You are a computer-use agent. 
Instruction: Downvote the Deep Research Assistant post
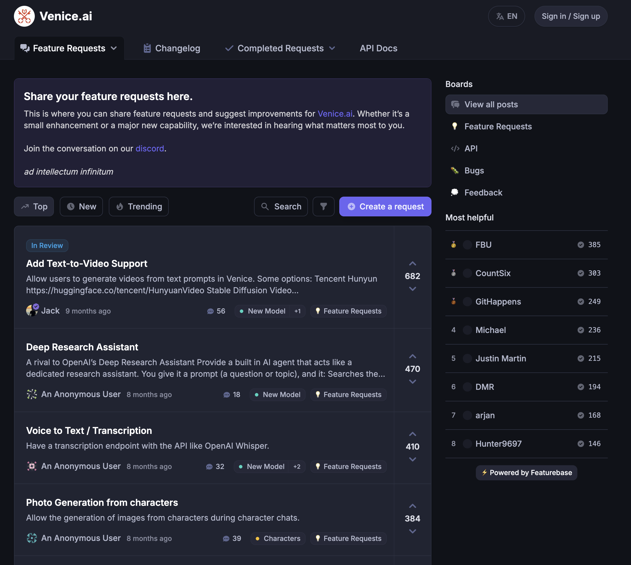pyautogui.click(x=412, y=381)
